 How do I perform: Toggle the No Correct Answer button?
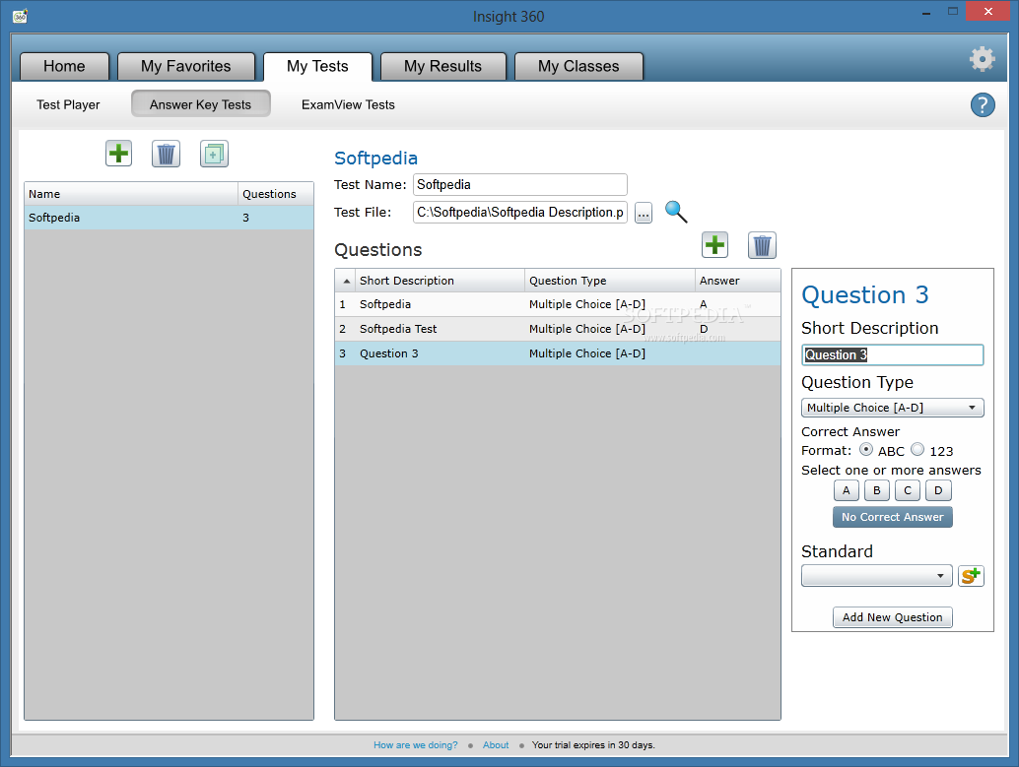893,517
